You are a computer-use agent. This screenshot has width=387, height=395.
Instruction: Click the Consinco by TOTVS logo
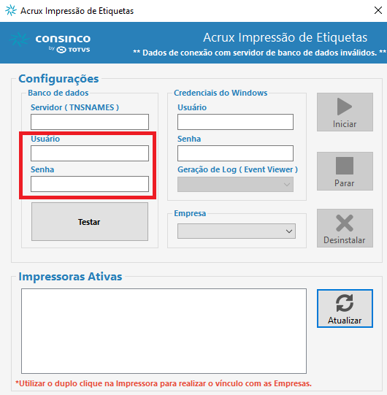(x=50, y=42)
